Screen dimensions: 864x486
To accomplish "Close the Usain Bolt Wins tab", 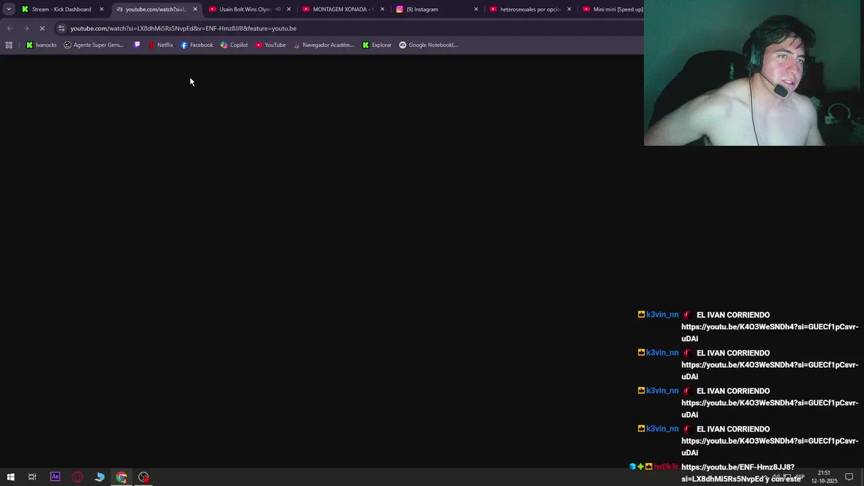I will 289,9.
